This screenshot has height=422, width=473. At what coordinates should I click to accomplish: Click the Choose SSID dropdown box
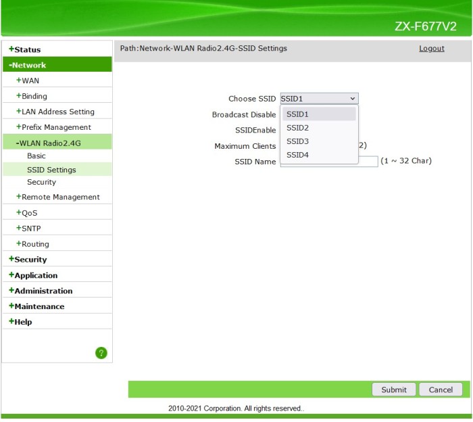tap(319, 99)
